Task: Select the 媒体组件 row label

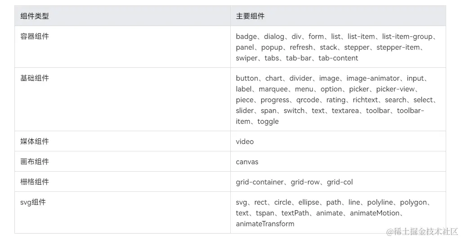Action: click(x=34, y=142)
